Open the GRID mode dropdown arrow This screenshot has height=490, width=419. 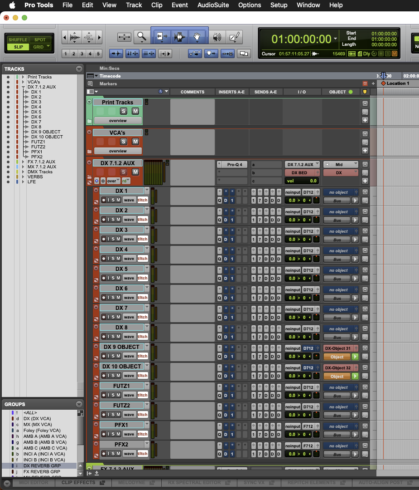pyautogui.click(x=48, y=46)
